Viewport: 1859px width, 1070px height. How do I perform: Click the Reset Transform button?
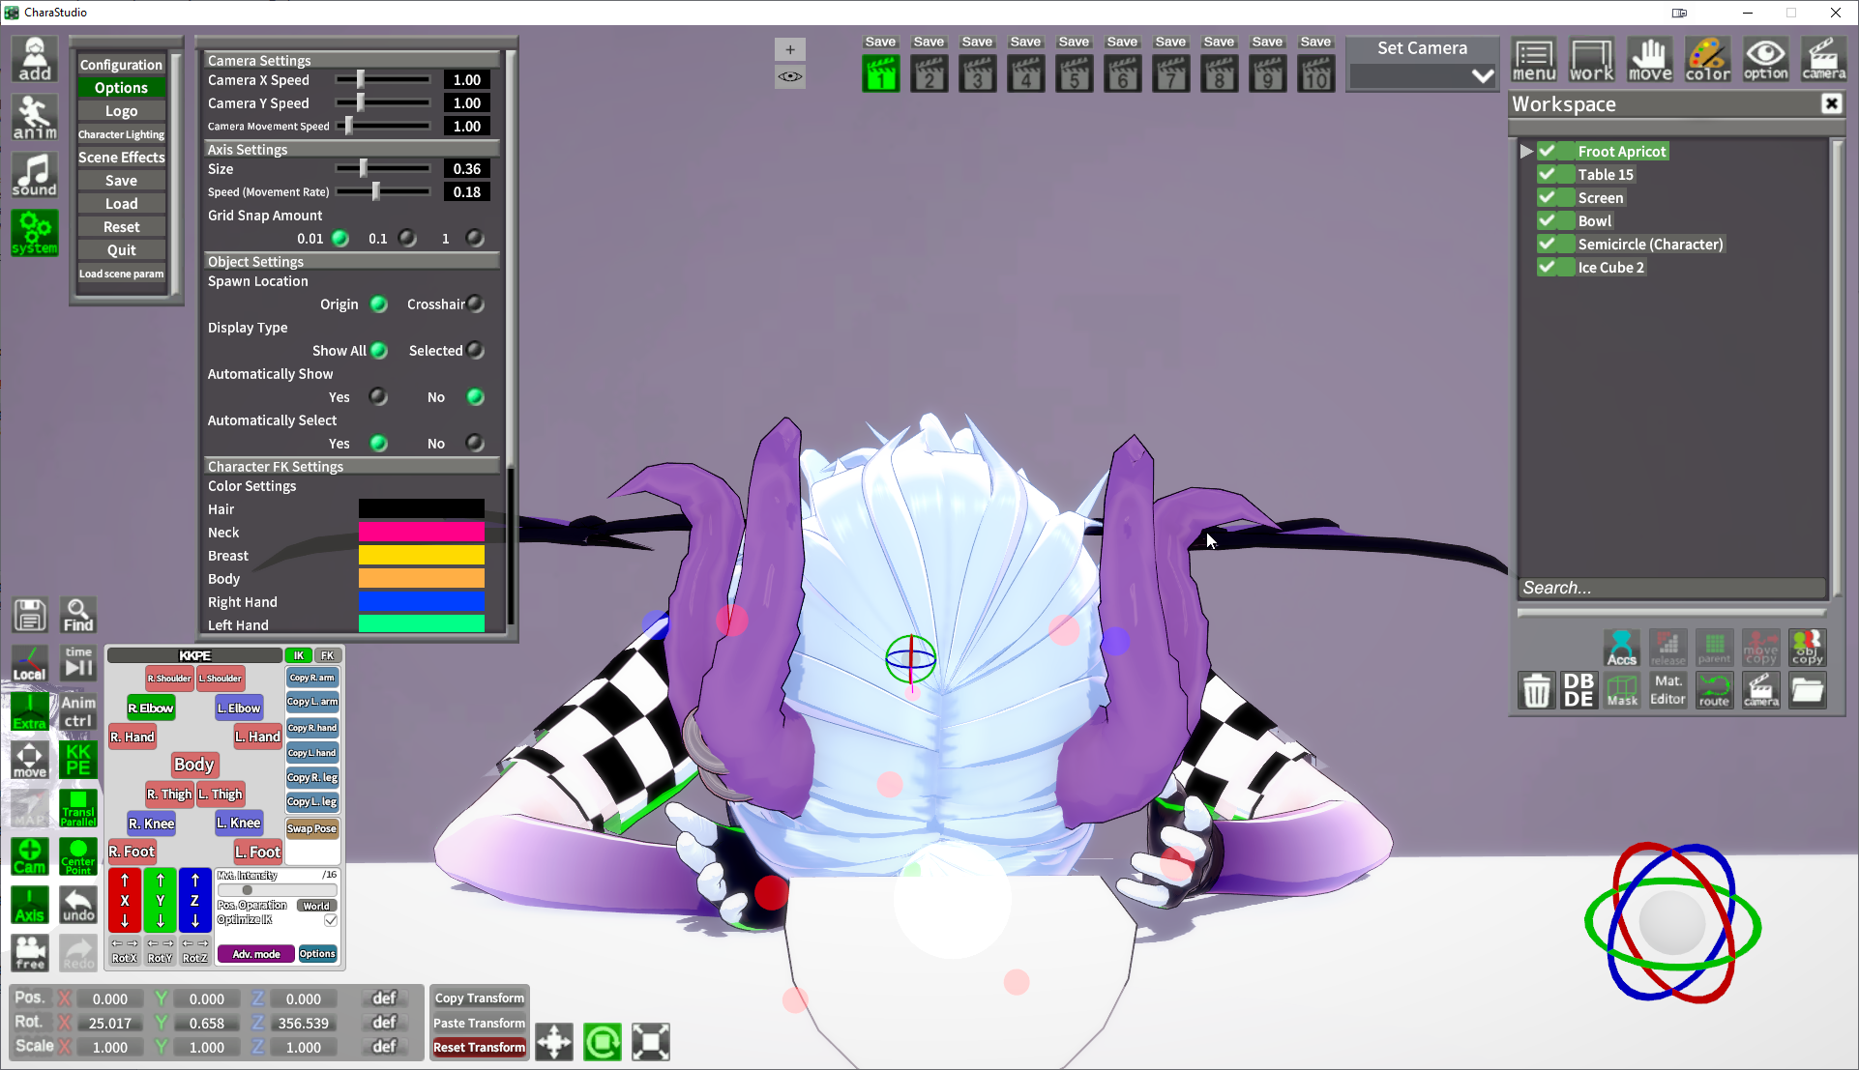pyautogui.click(x=479, y=1047)
